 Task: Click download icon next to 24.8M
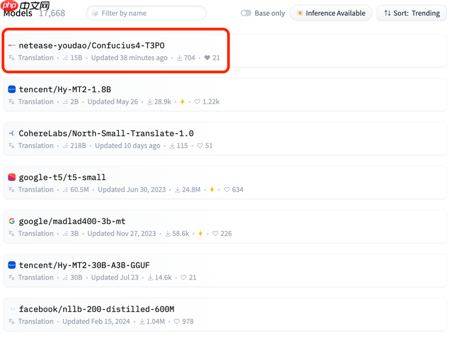tap(177, 189)
